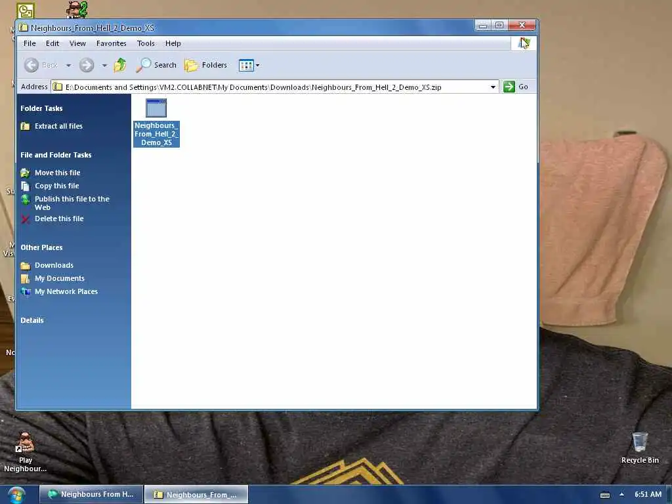Open the Recycle Bin on desktop
This screenshot has width=672, height=504.
click(x=640, y=448)
